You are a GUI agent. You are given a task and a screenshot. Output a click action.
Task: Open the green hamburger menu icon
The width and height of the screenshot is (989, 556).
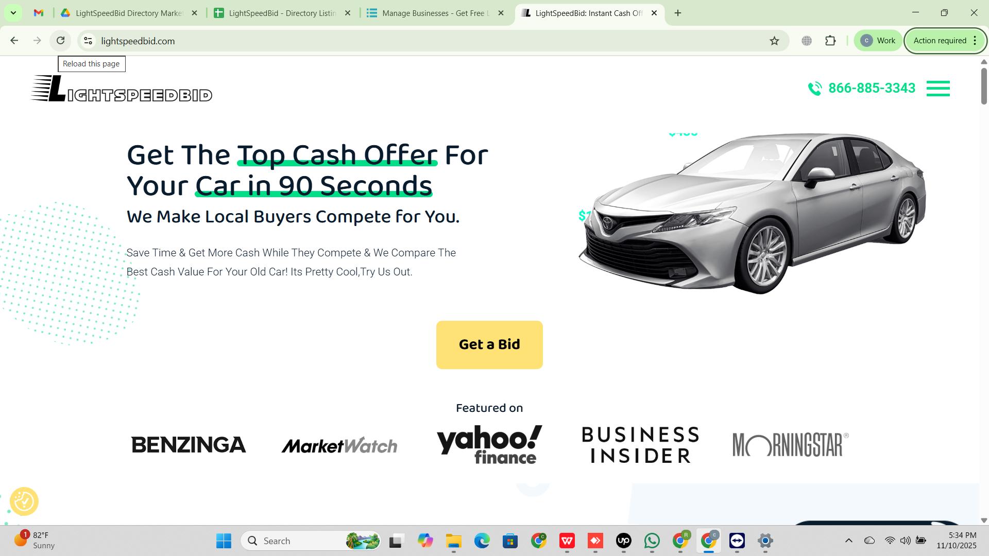(x=938, y=89)
